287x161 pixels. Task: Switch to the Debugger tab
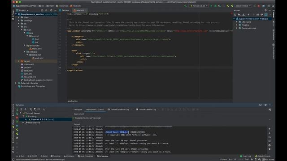pyautogui.click(x=78, y=110)
